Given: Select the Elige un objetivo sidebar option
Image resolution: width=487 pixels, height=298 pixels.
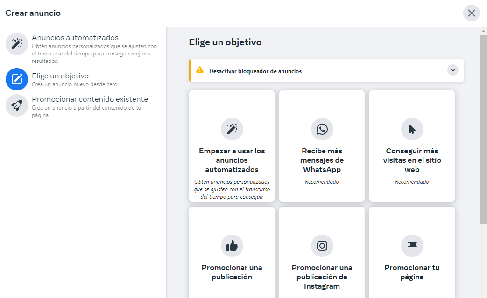Looking at the screenshot, I should (83, 79).
